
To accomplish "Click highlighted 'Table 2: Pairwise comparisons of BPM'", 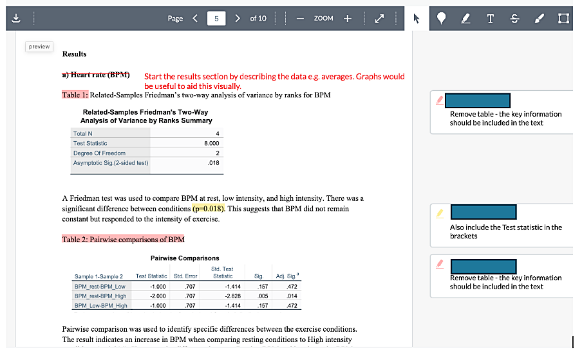I will (x=123, y=240).
